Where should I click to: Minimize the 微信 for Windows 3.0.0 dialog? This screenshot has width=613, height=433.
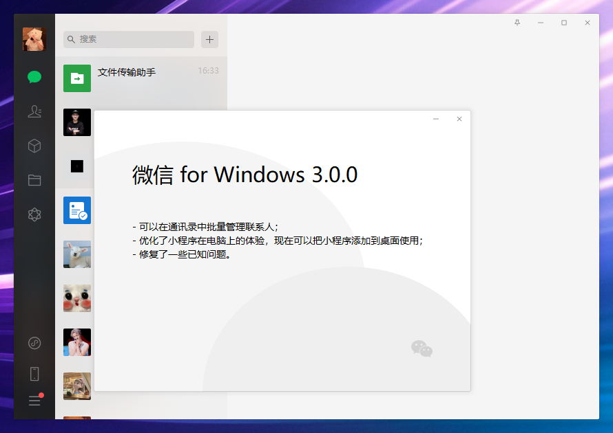pos(436,119)
